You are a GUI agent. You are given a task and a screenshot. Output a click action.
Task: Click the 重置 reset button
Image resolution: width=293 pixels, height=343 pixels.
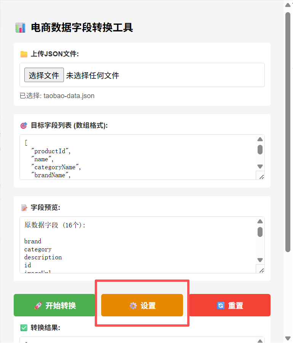230,305
